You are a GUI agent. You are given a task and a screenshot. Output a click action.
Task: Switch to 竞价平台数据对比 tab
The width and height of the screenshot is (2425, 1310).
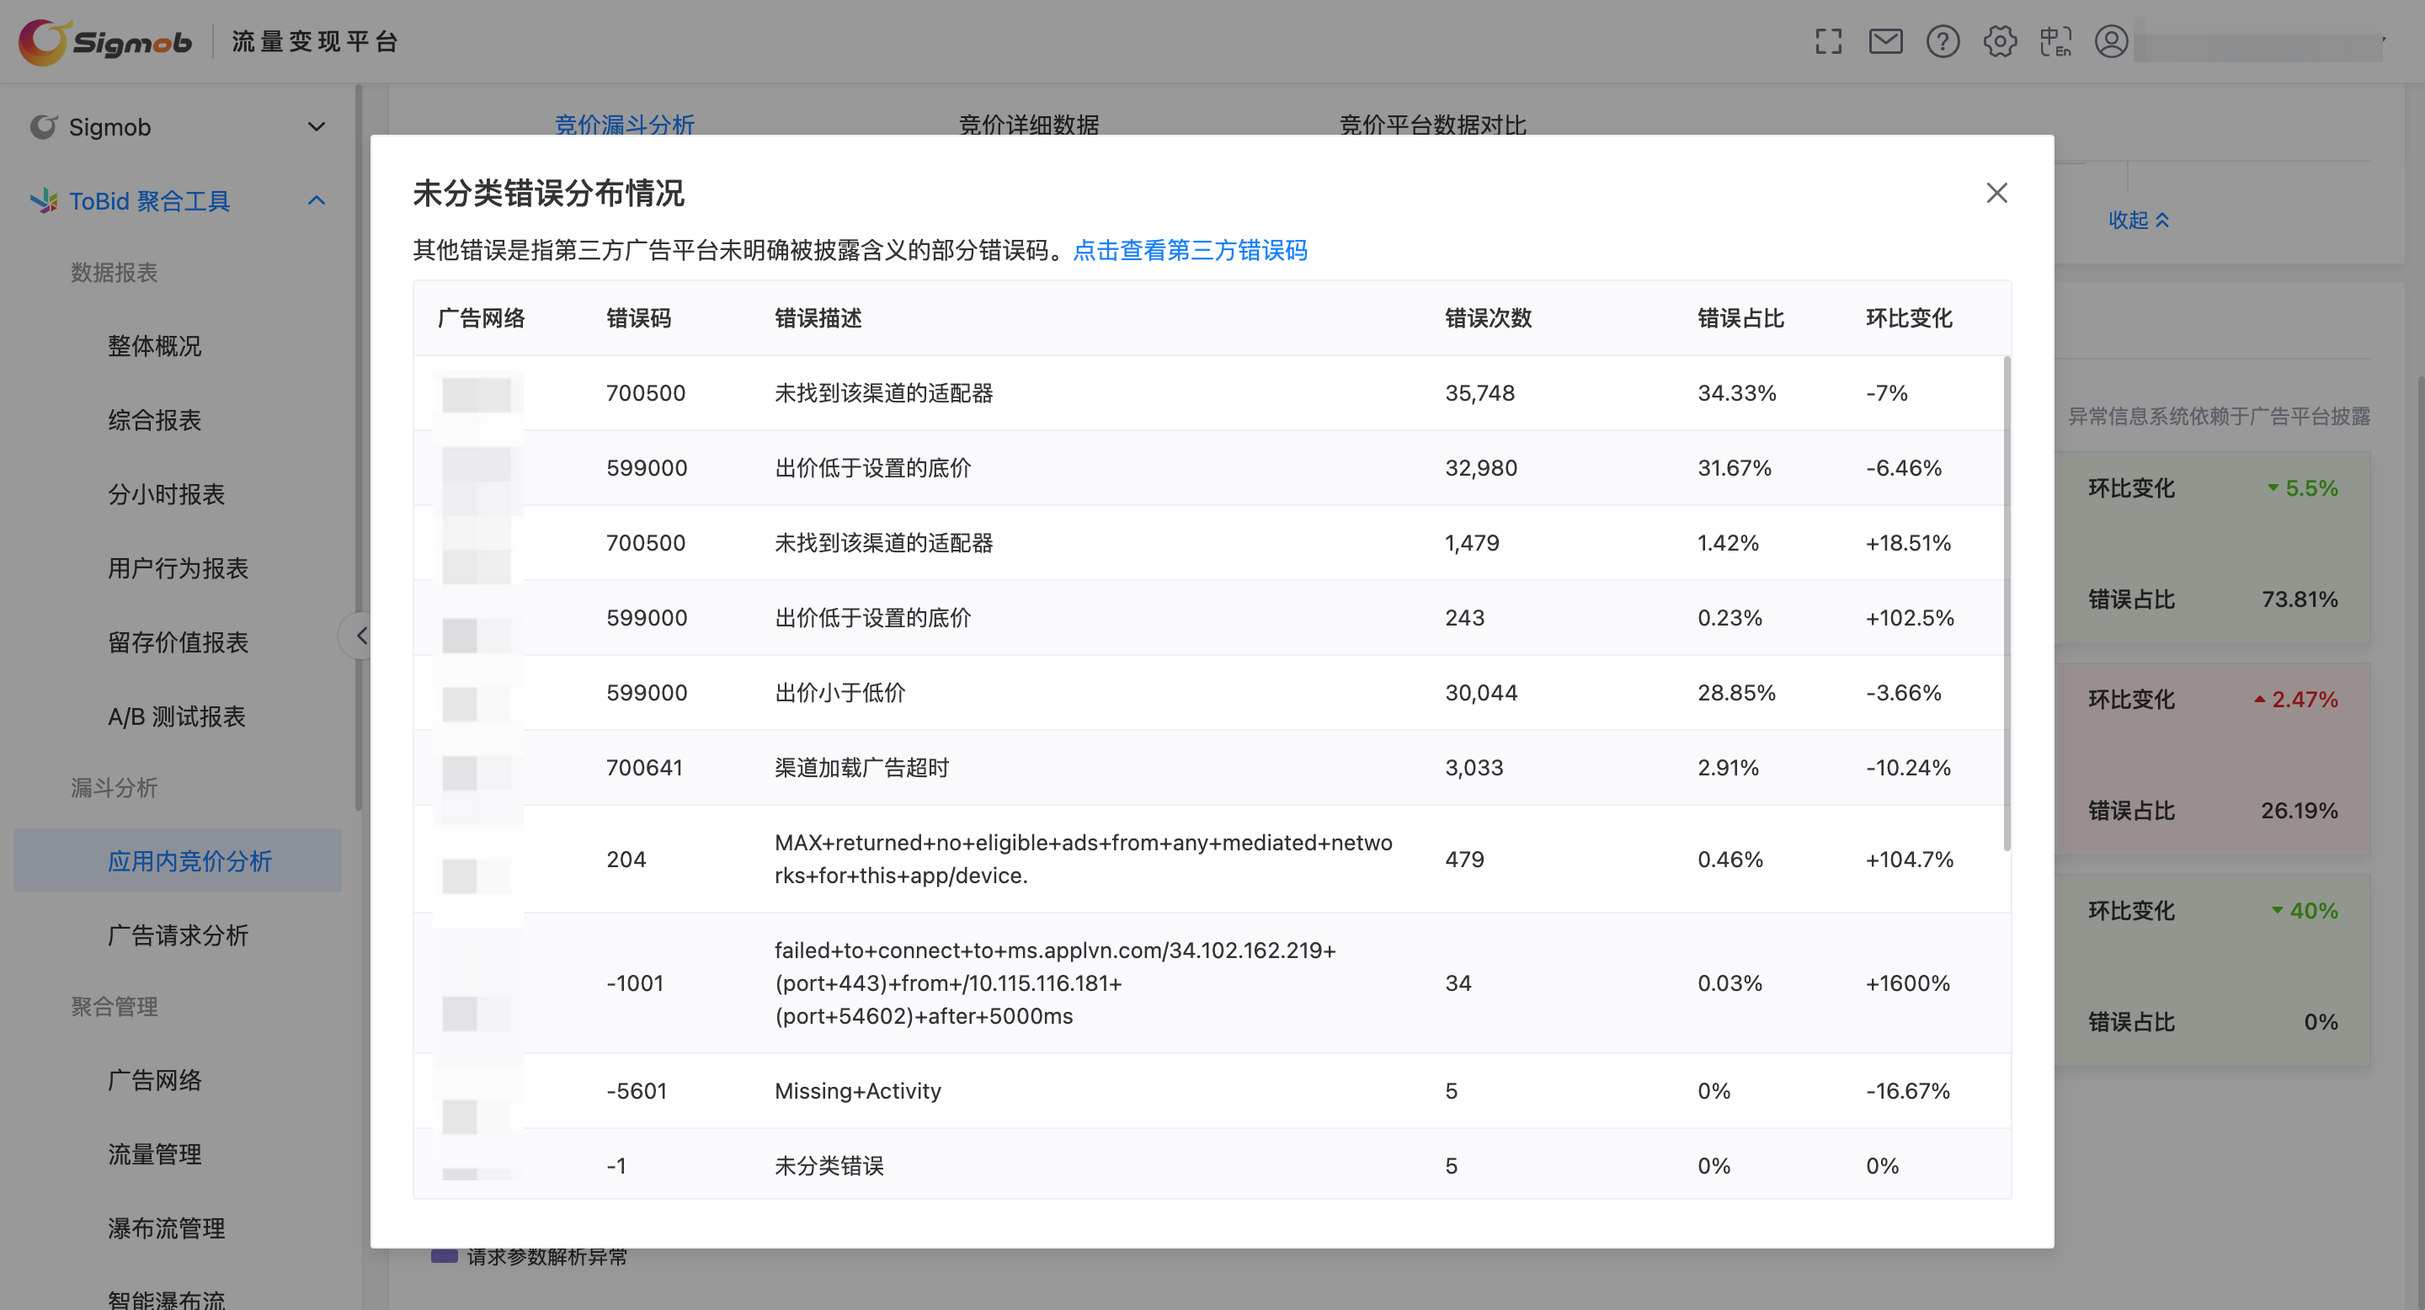click(1431, 125)
